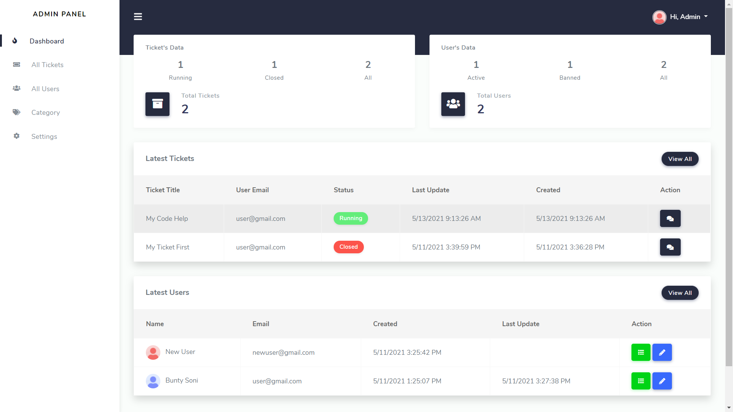
Task: Click the All Users sidebar icon
Action: tap(16, 88)
